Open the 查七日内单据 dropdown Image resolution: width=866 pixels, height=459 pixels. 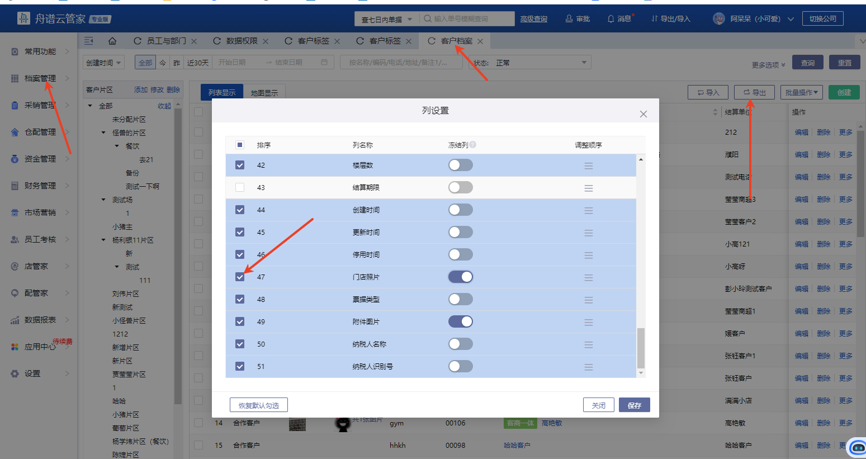click(386, 19)
